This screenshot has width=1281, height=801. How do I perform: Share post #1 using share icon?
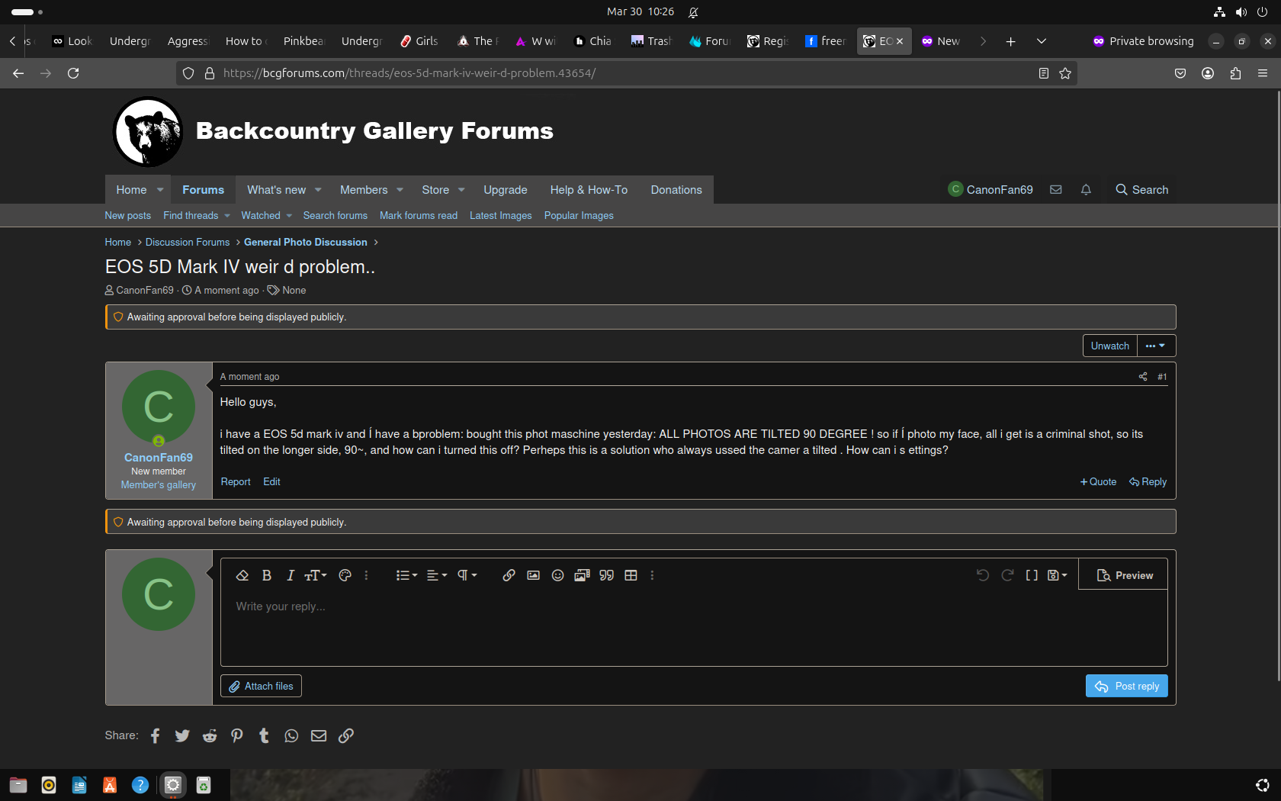coord(1143,376)
